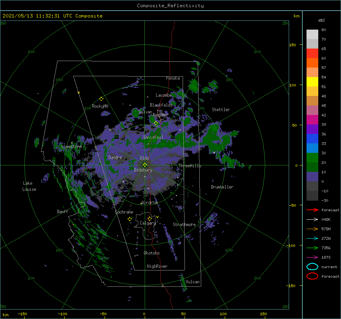Click the Sylvan label on map
The width and height of the screenshot is (341, 319).
[x=145, y=112]
